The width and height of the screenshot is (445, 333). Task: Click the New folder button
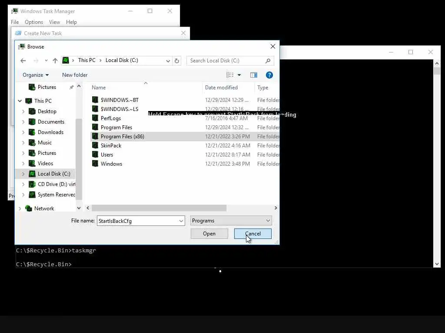tap(75, 75)
